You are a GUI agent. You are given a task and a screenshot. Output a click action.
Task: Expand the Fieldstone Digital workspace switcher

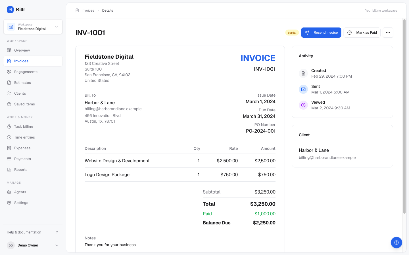click(33, 27)
